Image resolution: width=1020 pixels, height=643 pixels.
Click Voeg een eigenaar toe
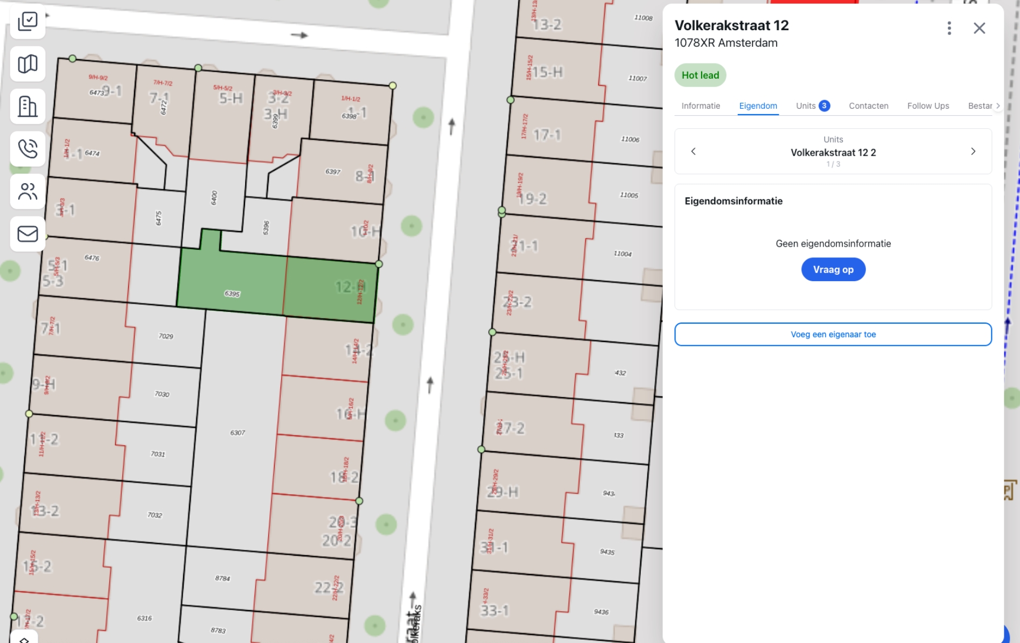click(833, 334)
